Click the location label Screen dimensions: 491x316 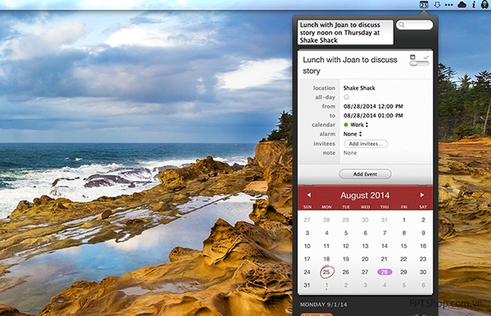coord(324,88)
